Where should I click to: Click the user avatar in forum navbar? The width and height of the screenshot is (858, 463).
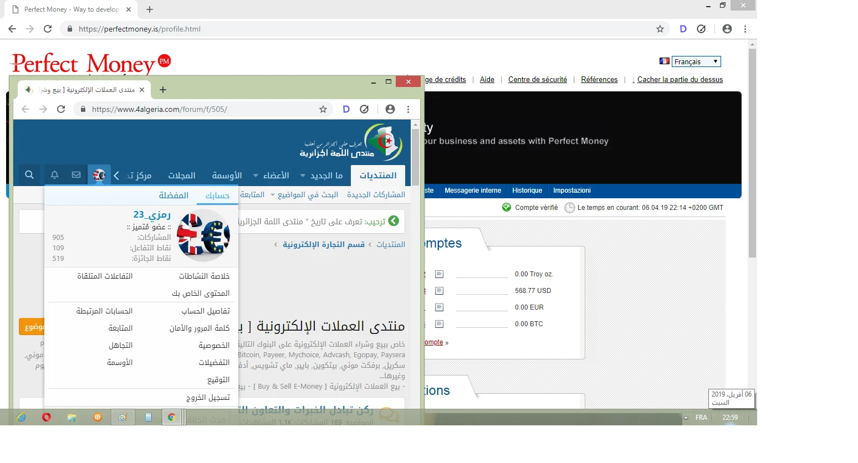pyautogui.click(x=99, y=176)
